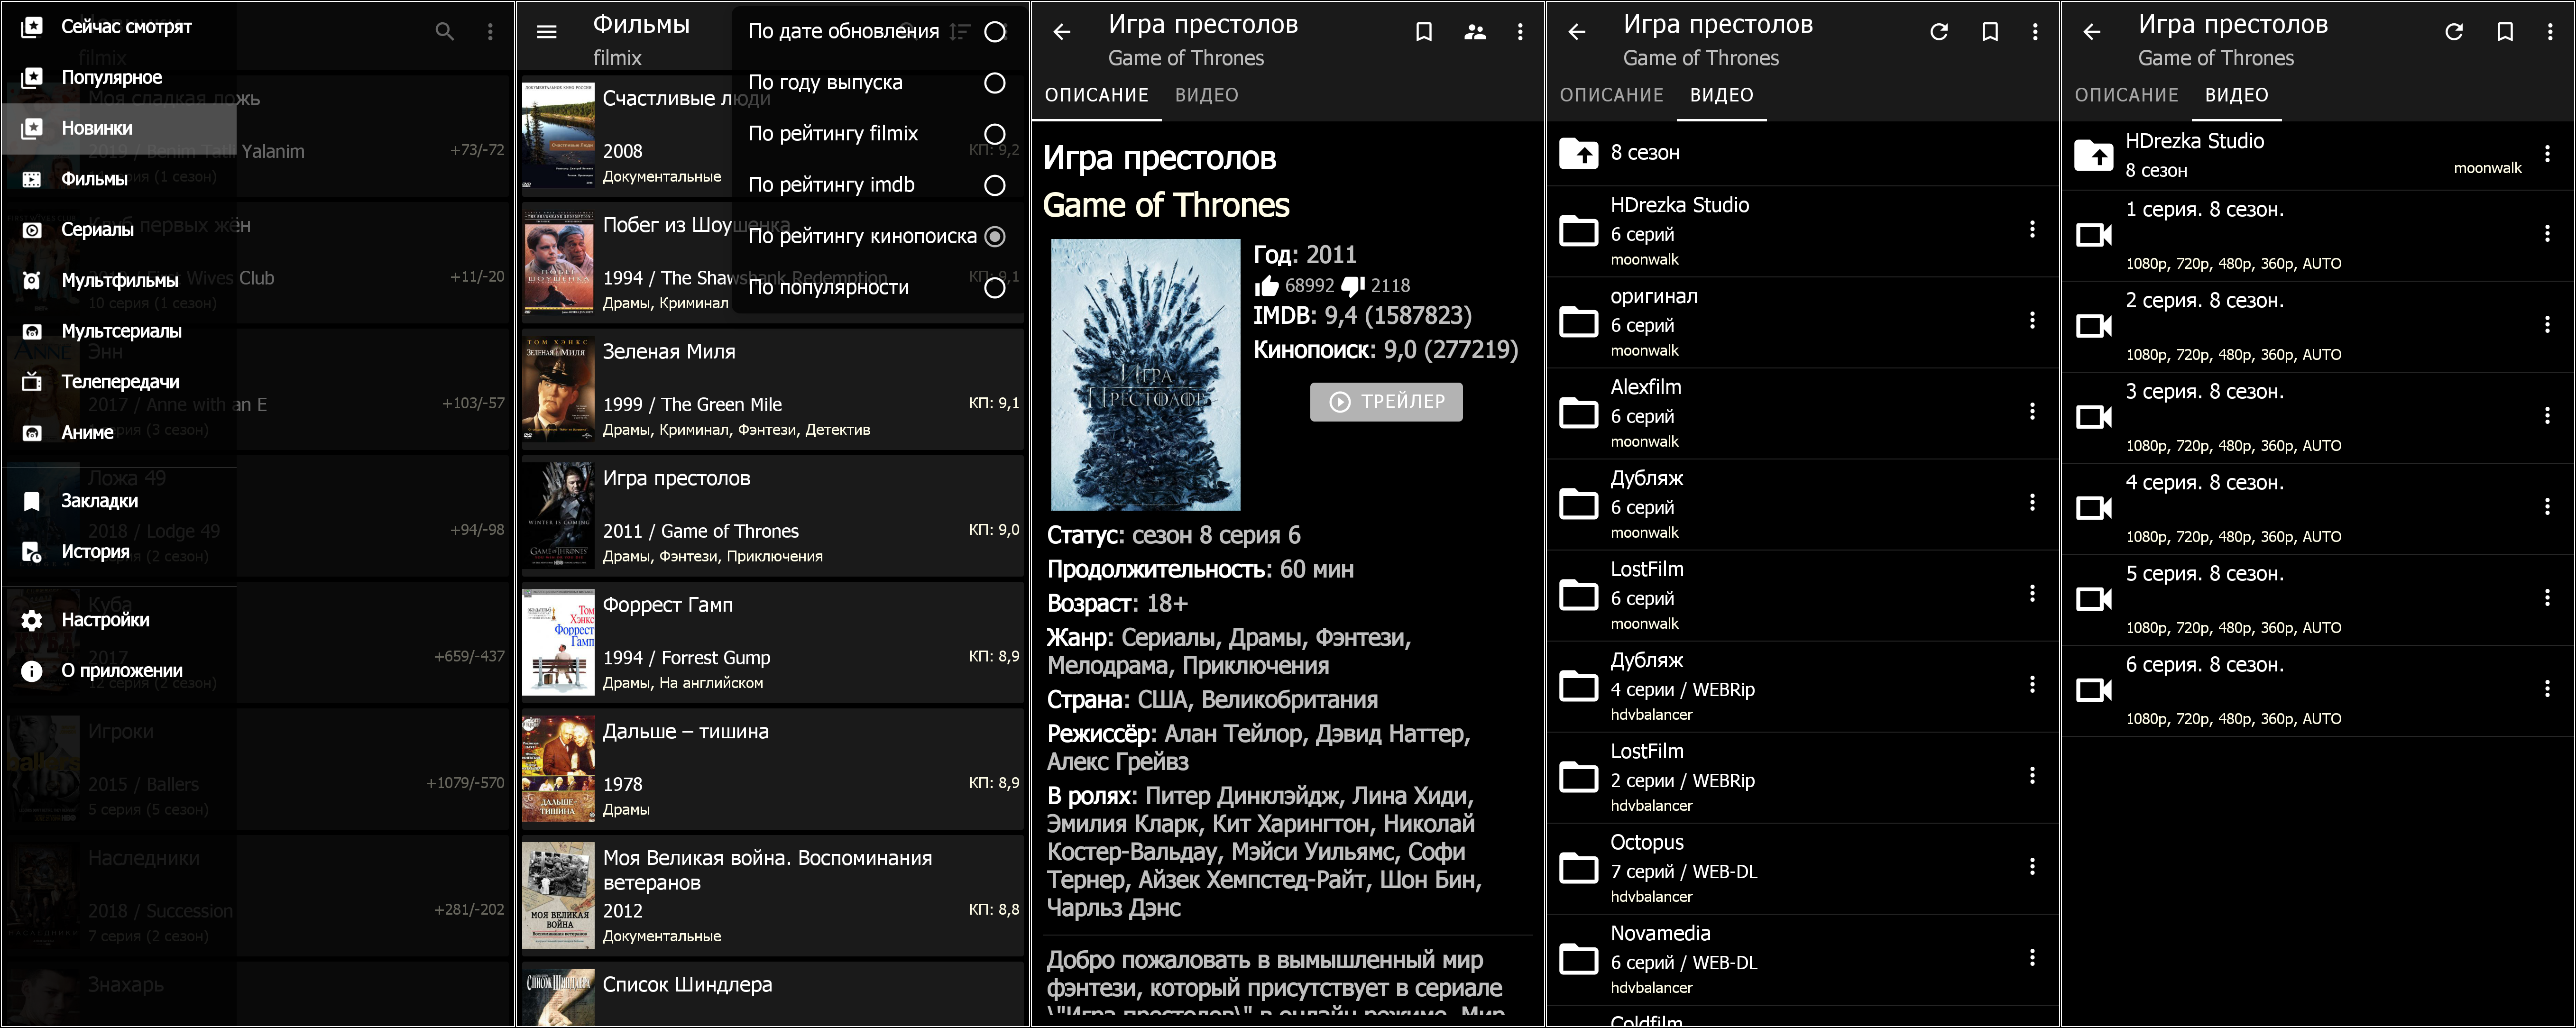The image size is (2576, 1028).
Task: Open the Форрест Гамп poster thumbnail
Action: tap(558, 643)
